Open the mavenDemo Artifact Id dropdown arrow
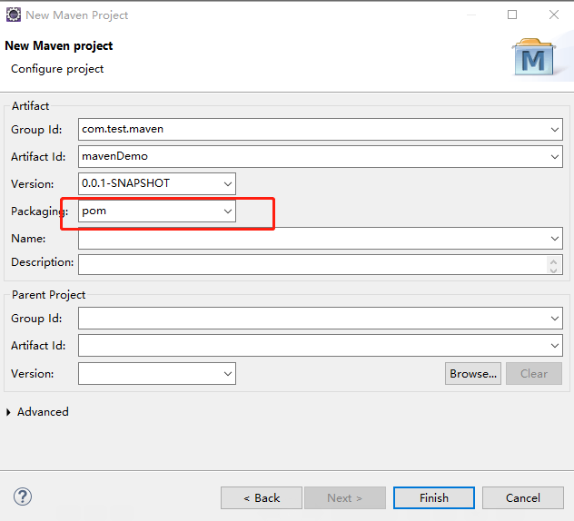Viewport: 574px width, 521px height. (x=555, y=157)
